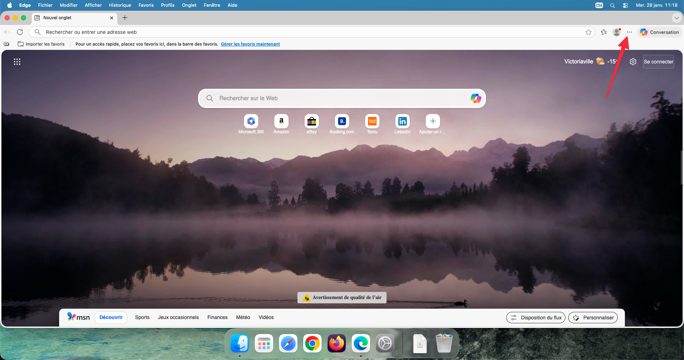
Task: Expand the tab search chevron dropdown
Action: (x=677, y=18)
